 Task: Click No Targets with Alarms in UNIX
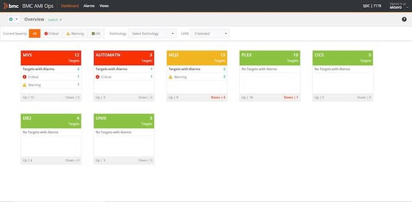[x=113, y=132]
